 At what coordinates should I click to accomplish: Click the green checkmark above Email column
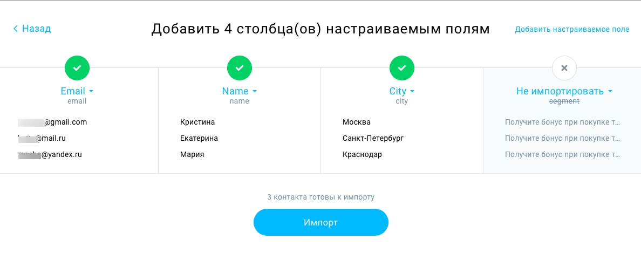[x=77, y=68]
